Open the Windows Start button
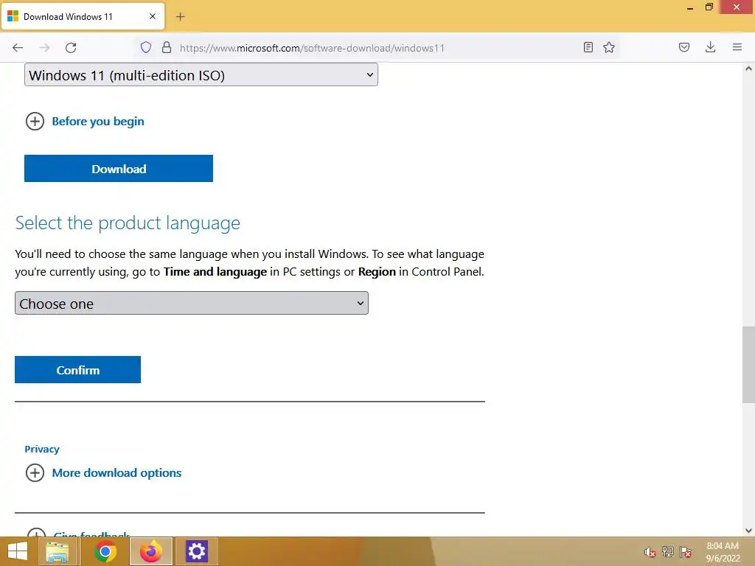Viewport: 755px width, 566px height. coord(18,551)
